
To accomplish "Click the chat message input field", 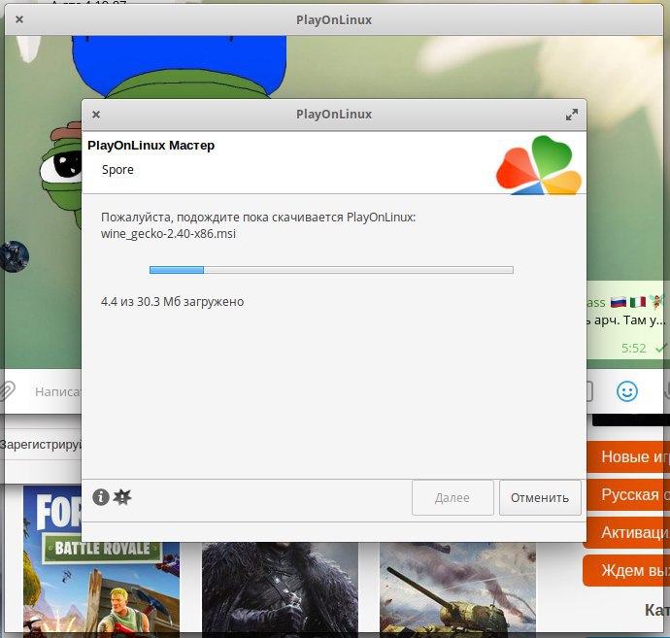I will pyautogui.click(x=57, y=392).
